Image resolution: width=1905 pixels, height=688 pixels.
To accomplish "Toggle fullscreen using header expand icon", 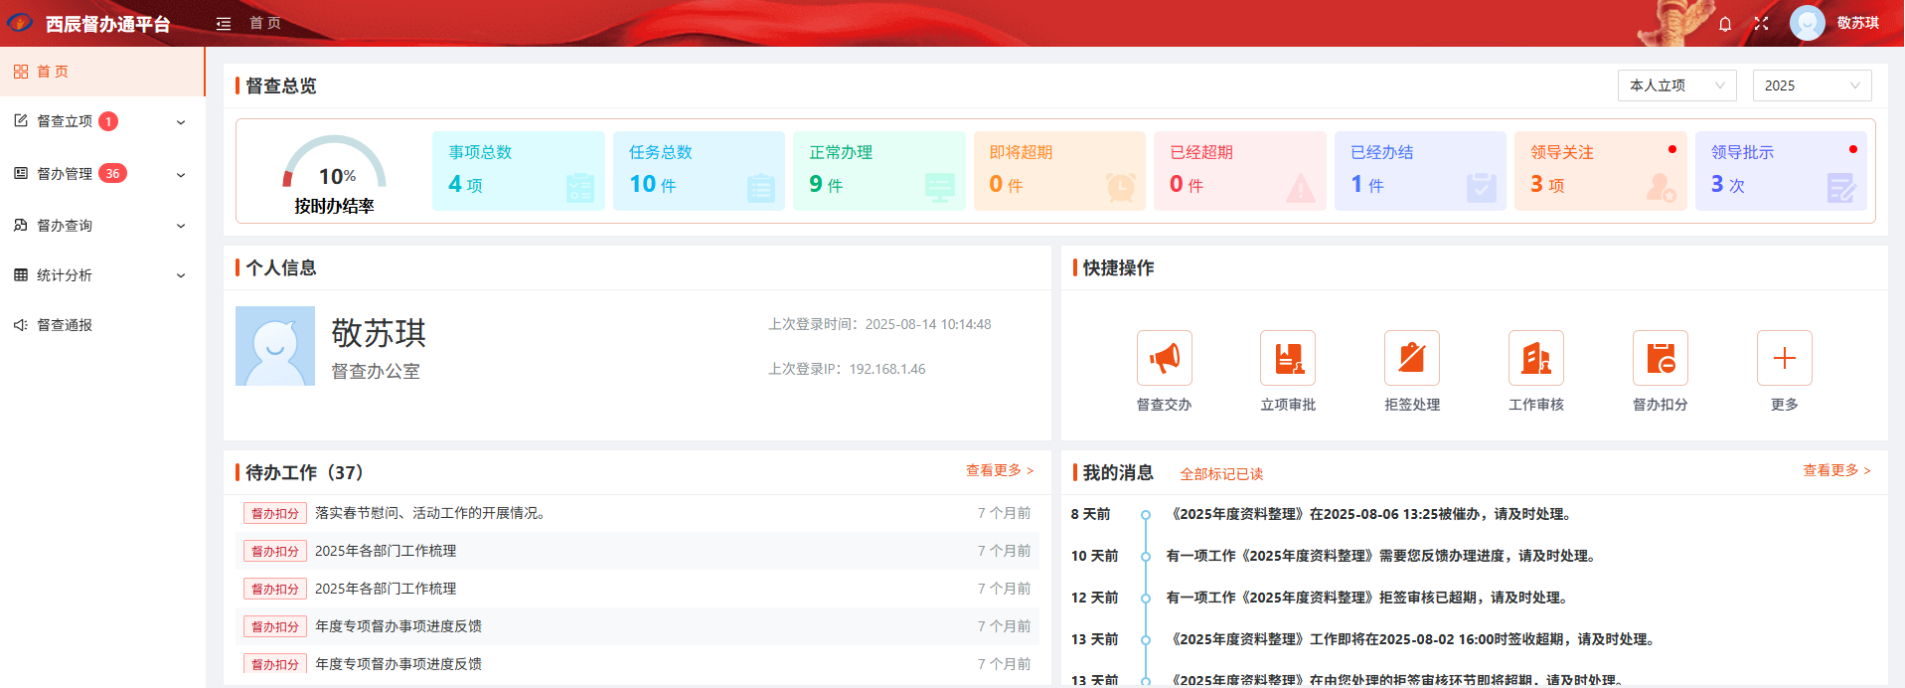I will [1761, 24].
